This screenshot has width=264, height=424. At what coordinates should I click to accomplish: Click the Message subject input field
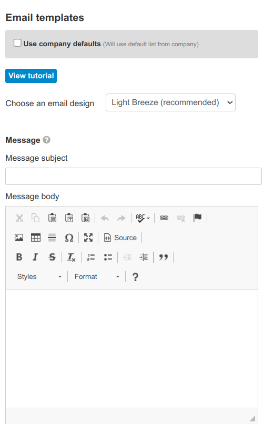click(x=134, y=177)
